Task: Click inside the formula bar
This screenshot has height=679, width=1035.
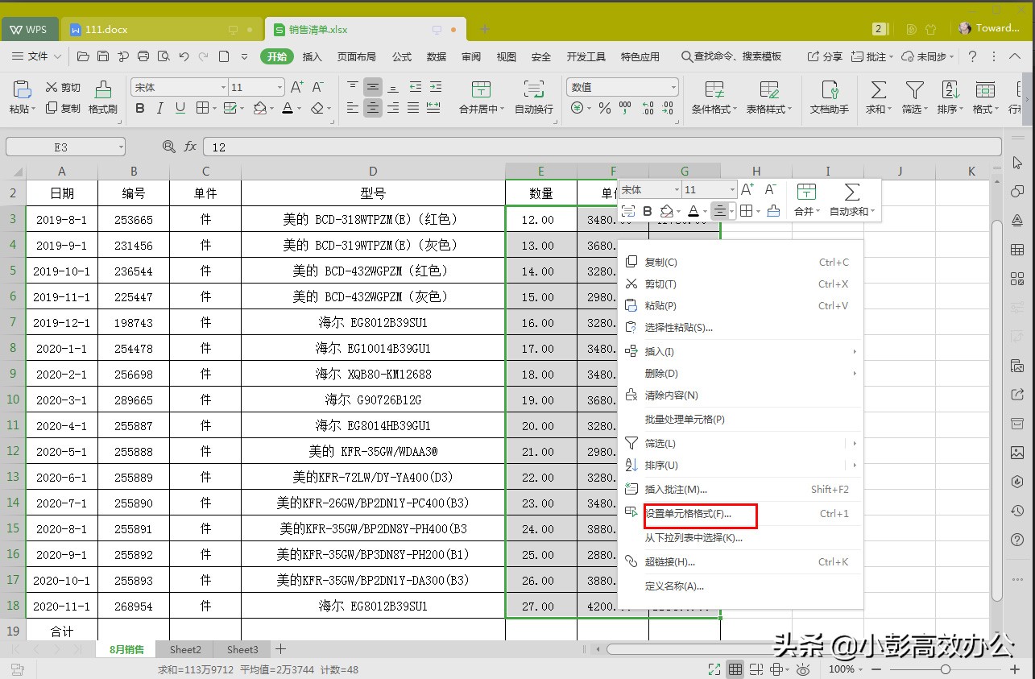Action: click(483, 147)
